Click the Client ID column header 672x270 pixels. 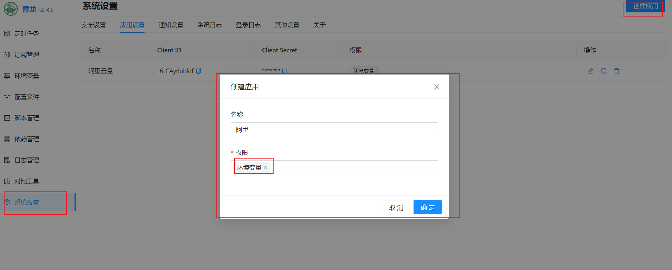tap(169, 50)
